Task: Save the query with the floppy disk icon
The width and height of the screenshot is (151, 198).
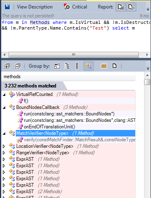Action: pyautogui.click(x=7, y=7)
